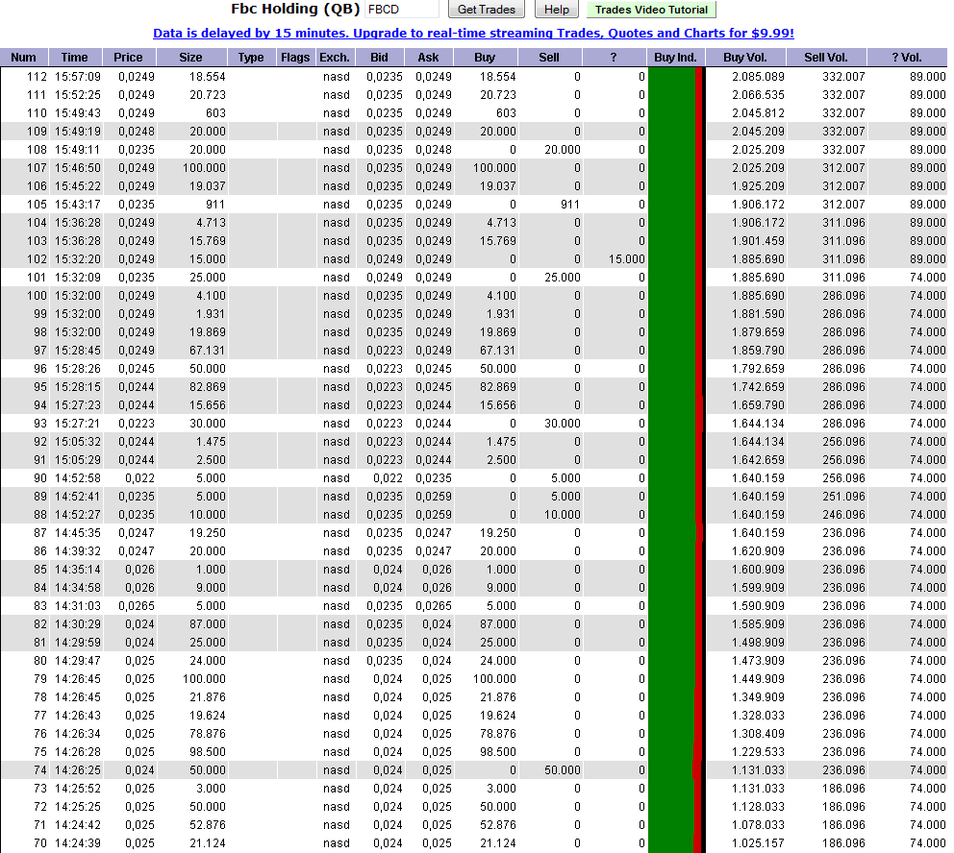Sort by the Num column header
Image resolution: width=954 pixels, height=853 pixels.
click(24, 57)
